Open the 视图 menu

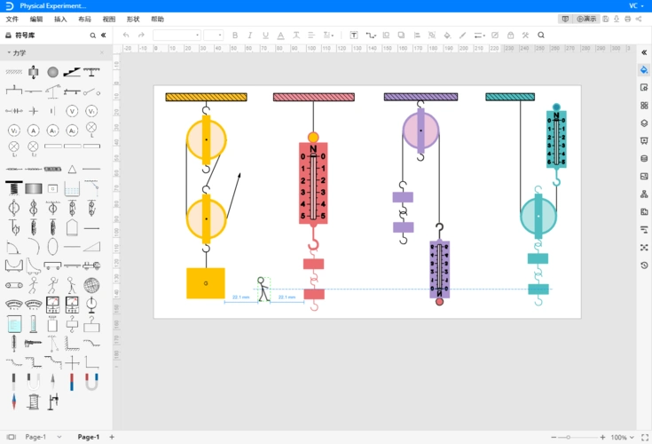coord(108,19)
